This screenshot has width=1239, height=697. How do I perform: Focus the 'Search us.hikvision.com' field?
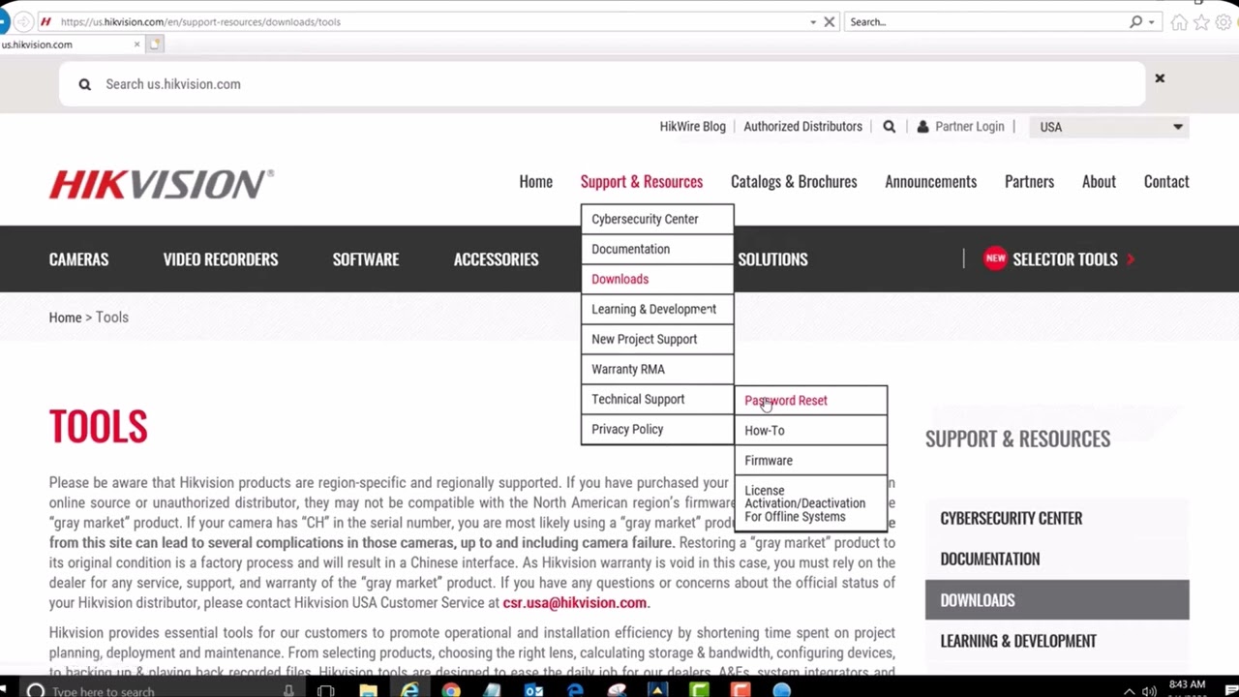600,84
